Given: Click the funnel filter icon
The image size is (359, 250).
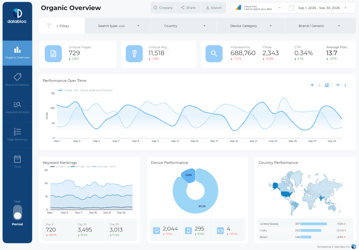Looking at the screenshot, I should pyautogui.click(x=49, y=26).
